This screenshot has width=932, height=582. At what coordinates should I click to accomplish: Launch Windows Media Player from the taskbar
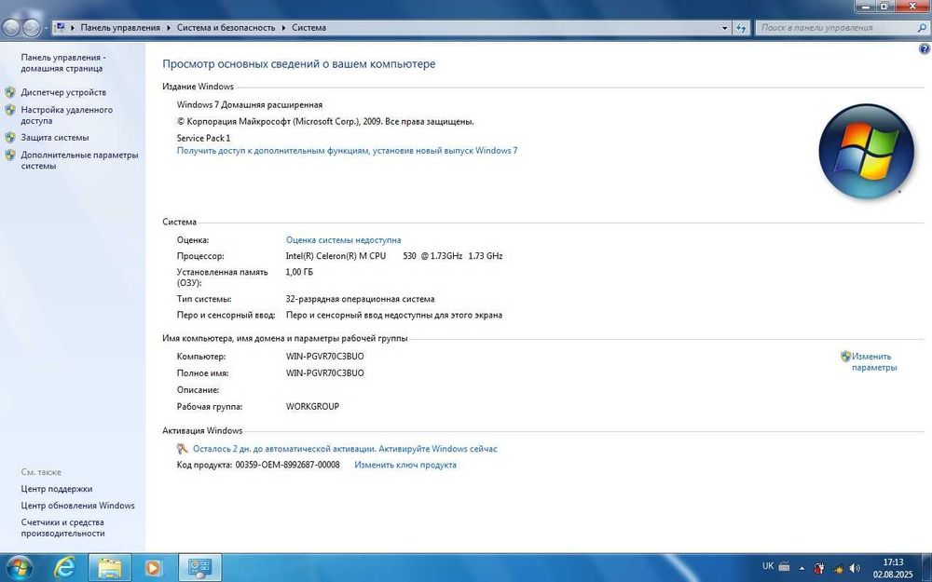[x=153, y=568]
